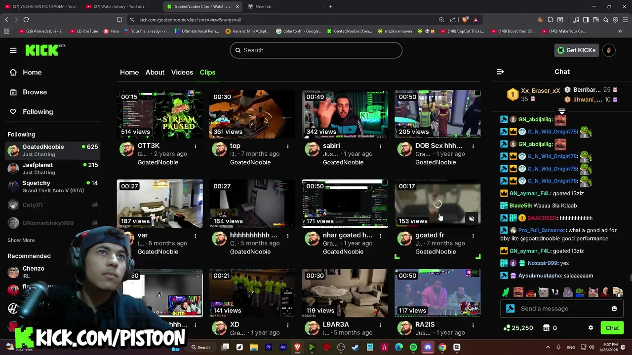Click the browser address bar URL

tap(190, 20)
